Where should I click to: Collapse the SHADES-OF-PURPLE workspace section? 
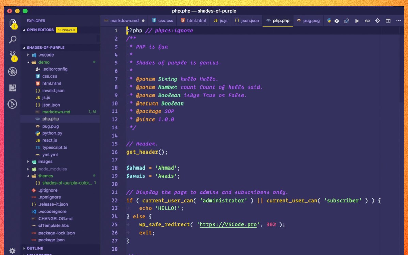click(x=24, y=48)
